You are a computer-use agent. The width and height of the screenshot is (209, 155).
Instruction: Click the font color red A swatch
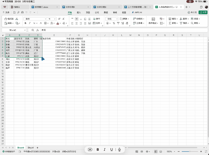[x=58, y=23]
